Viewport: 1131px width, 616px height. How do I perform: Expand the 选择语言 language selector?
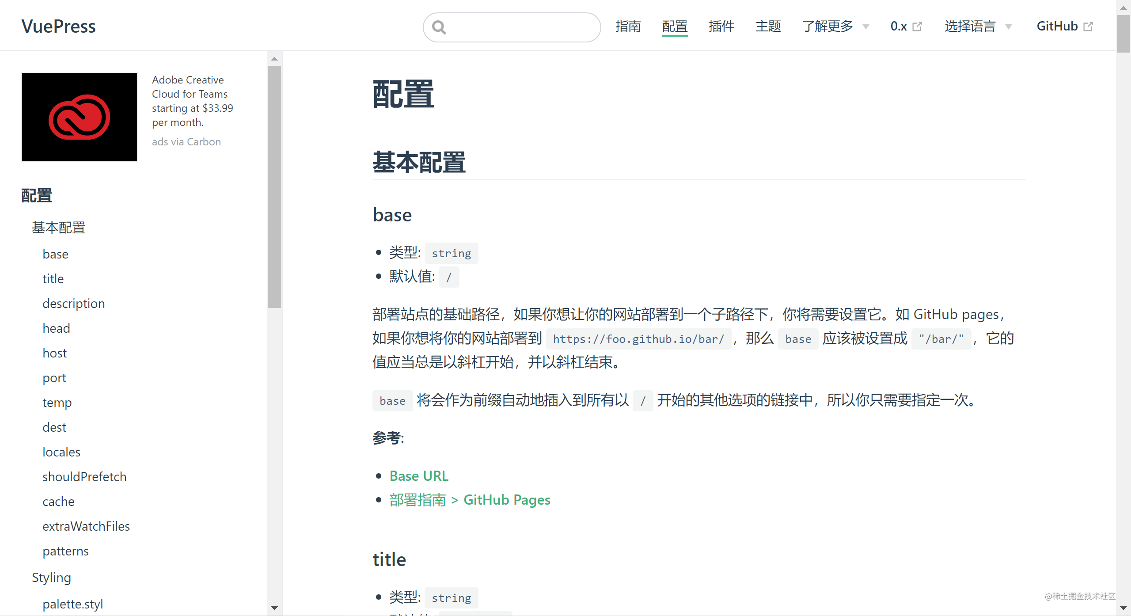click(977, 26)
